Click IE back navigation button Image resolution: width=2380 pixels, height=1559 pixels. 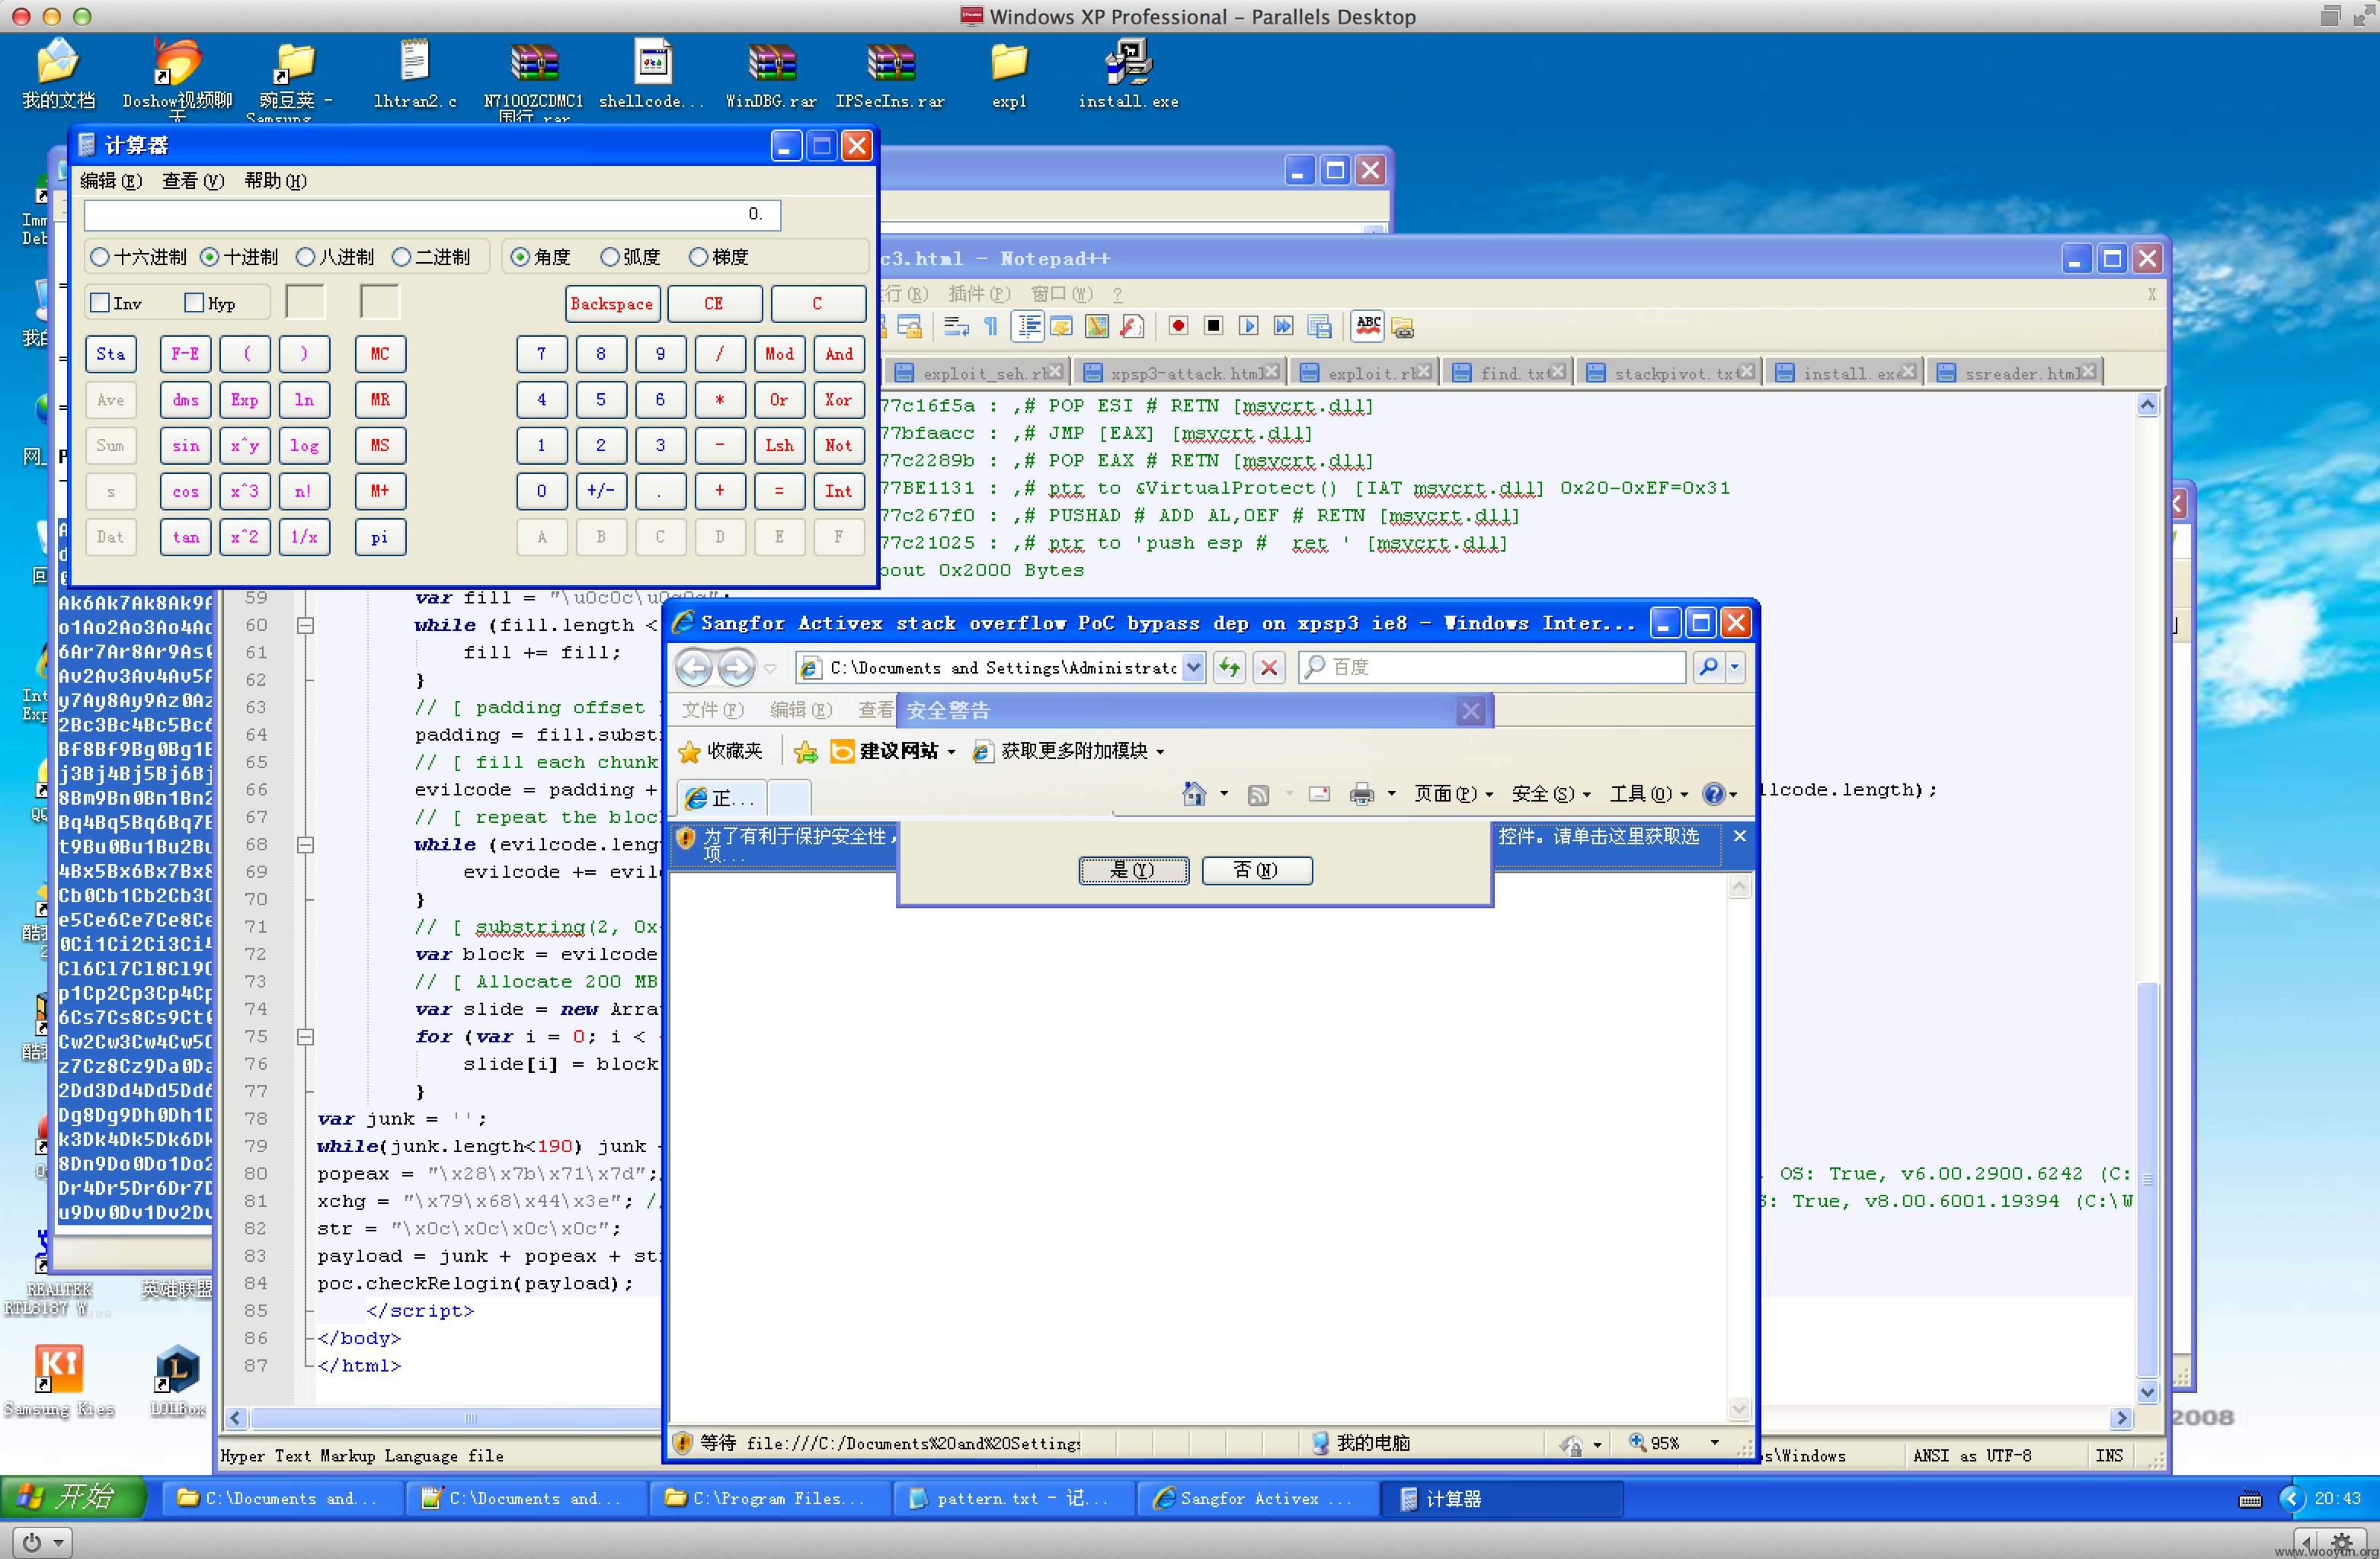[694, 667]
